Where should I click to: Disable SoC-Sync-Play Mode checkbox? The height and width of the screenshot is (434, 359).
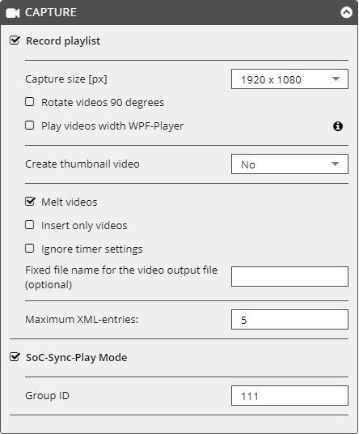click(x=15, y=357)
